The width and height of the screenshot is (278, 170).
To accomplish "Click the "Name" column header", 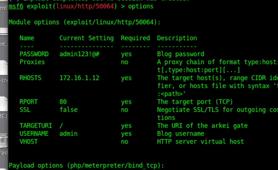I will (x=27, y=38).
